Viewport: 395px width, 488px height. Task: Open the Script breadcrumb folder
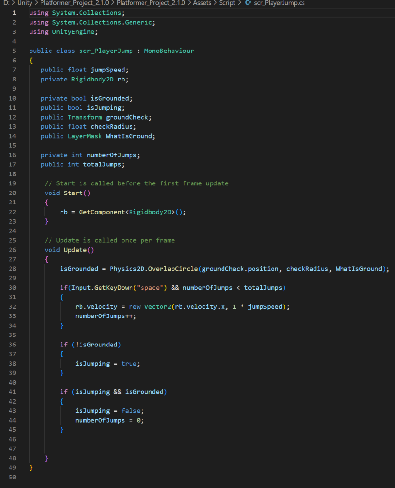(227, 3)
